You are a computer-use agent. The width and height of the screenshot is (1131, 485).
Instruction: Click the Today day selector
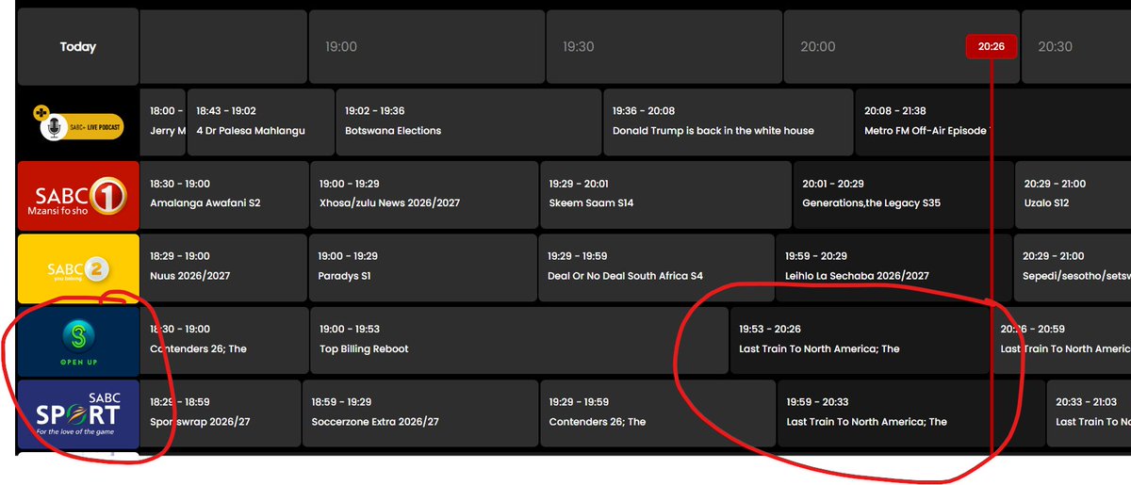coord(78,47)
